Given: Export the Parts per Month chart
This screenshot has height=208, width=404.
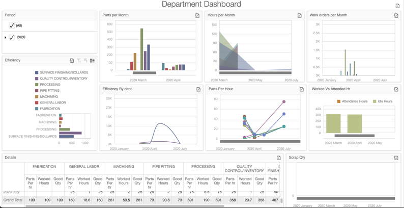Looking at the screenshot, I should pos(197,15).
